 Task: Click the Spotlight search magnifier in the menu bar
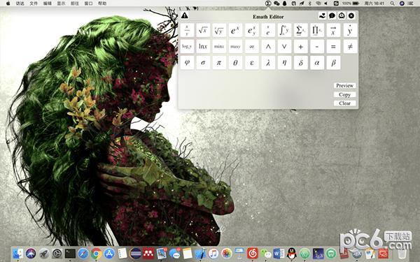pyautogui.click(x=393, y=3)
